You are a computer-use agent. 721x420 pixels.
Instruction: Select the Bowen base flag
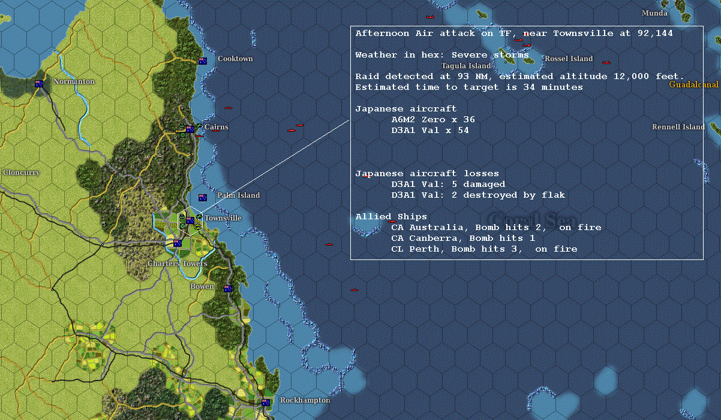tap(227, 289)
